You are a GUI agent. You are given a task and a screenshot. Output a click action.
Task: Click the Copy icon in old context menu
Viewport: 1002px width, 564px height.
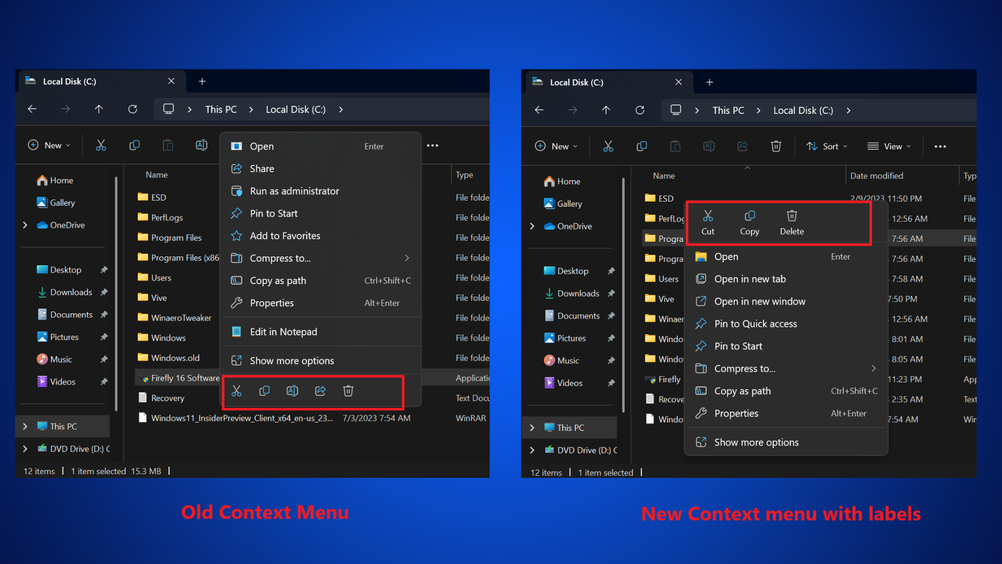pyautogui.click(x=265, y=391)
